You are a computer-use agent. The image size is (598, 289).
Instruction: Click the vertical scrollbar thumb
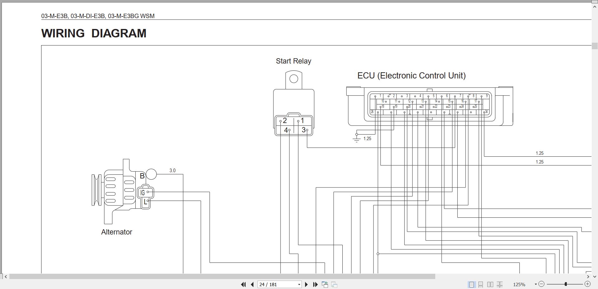(x=595, y=46)
